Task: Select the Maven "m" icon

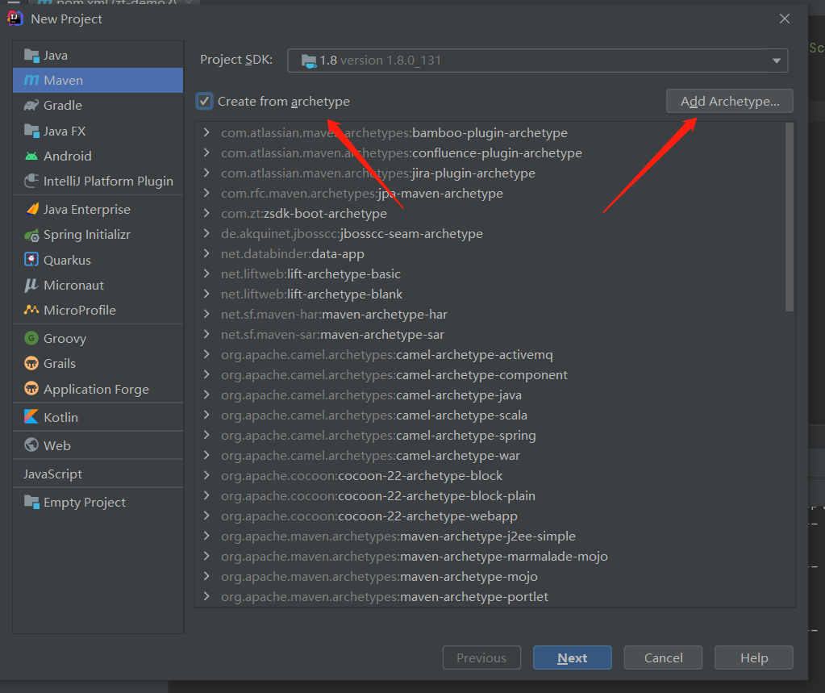Action: pos(31,80)
